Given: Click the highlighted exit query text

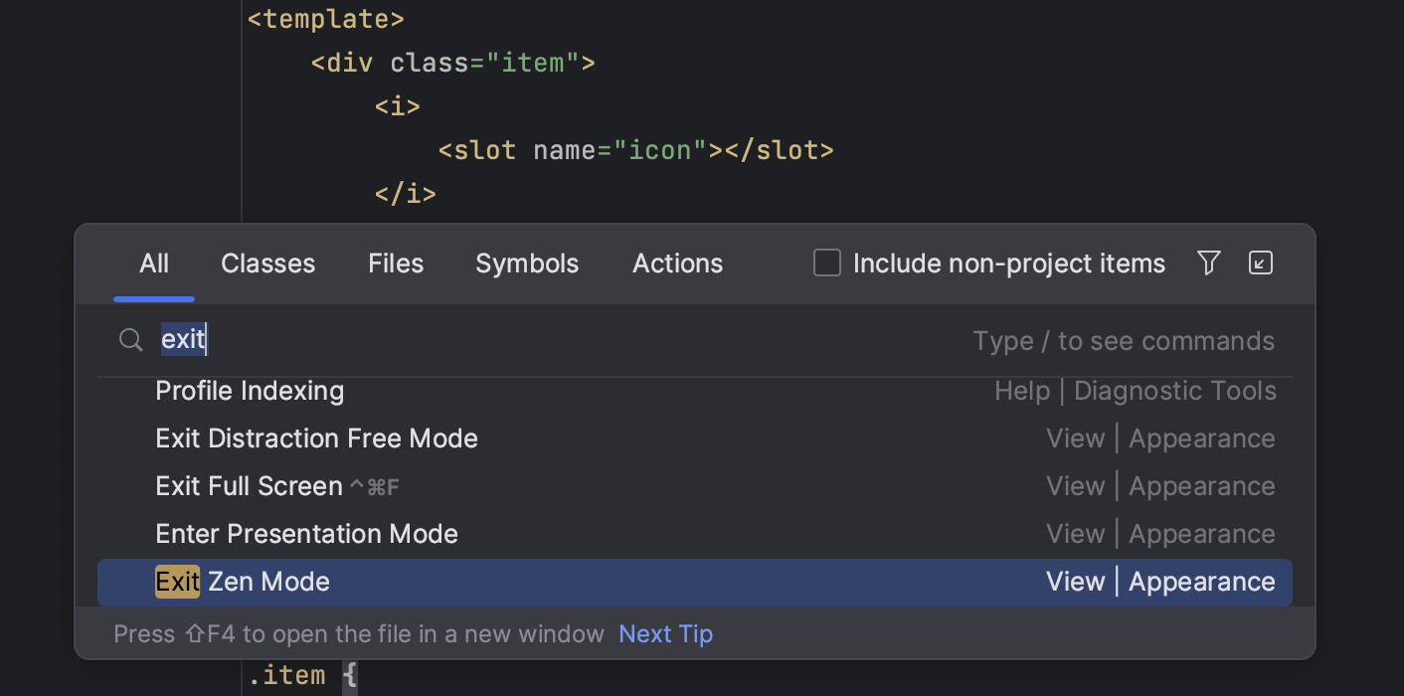Looking at the screenshot, I should coord(183,339).
